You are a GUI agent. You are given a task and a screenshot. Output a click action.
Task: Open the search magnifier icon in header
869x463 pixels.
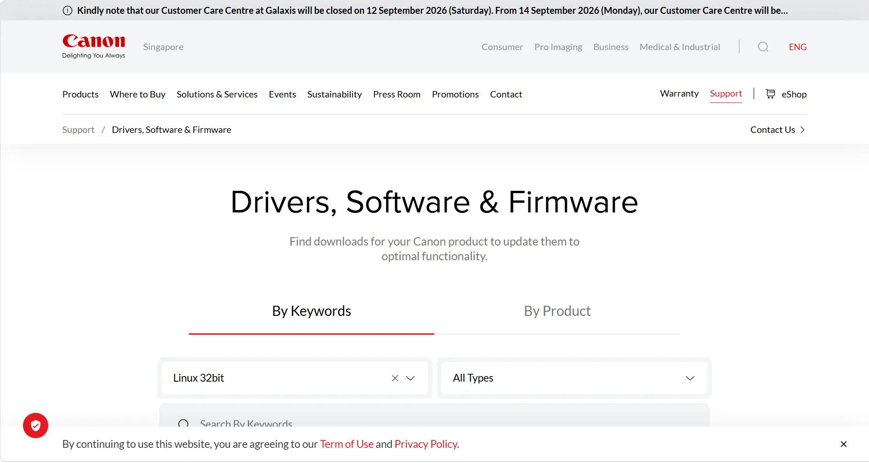(763, 47)
